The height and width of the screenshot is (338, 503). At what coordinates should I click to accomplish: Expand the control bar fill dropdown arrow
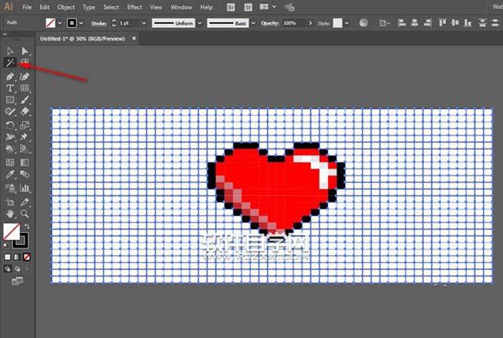[60, 22]
